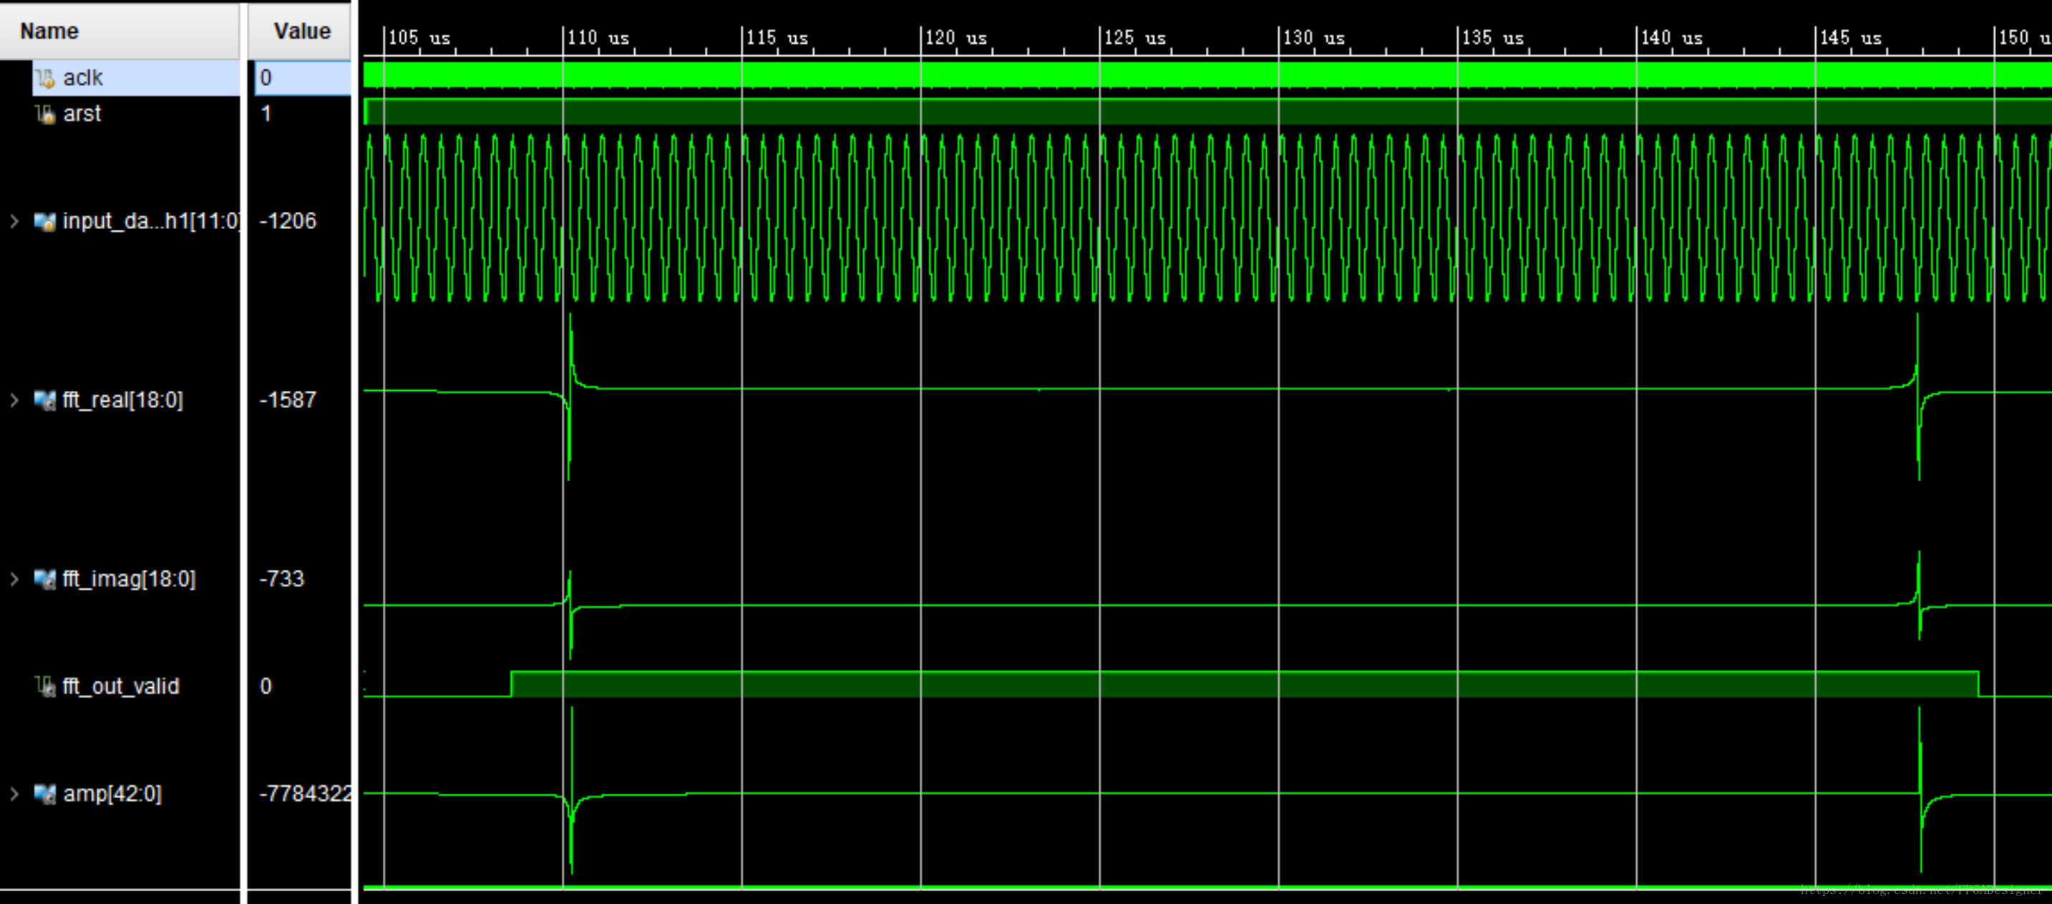Image resolution: width=2052 pixels, height=904 pixels.
Task: Click the fft_imag[18:0] bus icon
Action: [44, 579]
